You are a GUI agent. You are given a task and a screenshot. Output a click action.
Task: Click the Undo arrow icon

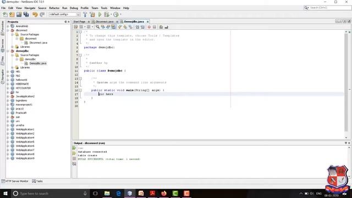[x=35, y=15]
